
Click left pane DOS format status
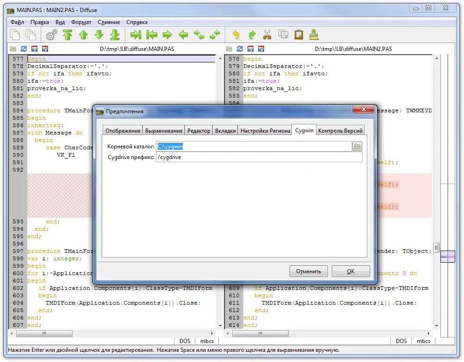[185, 341]
